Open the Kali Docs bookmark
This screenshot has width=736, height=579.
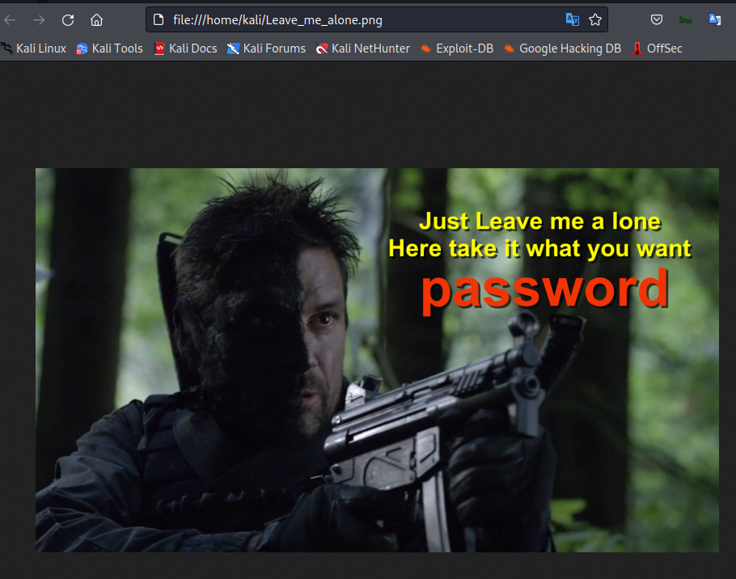(185, 49)
